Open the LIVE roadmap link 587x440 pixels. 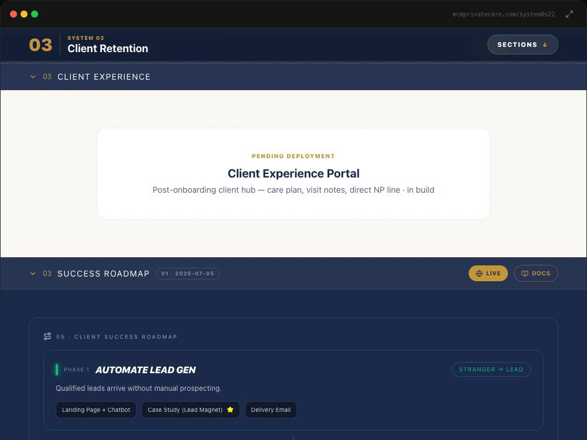tap(488, 274)
